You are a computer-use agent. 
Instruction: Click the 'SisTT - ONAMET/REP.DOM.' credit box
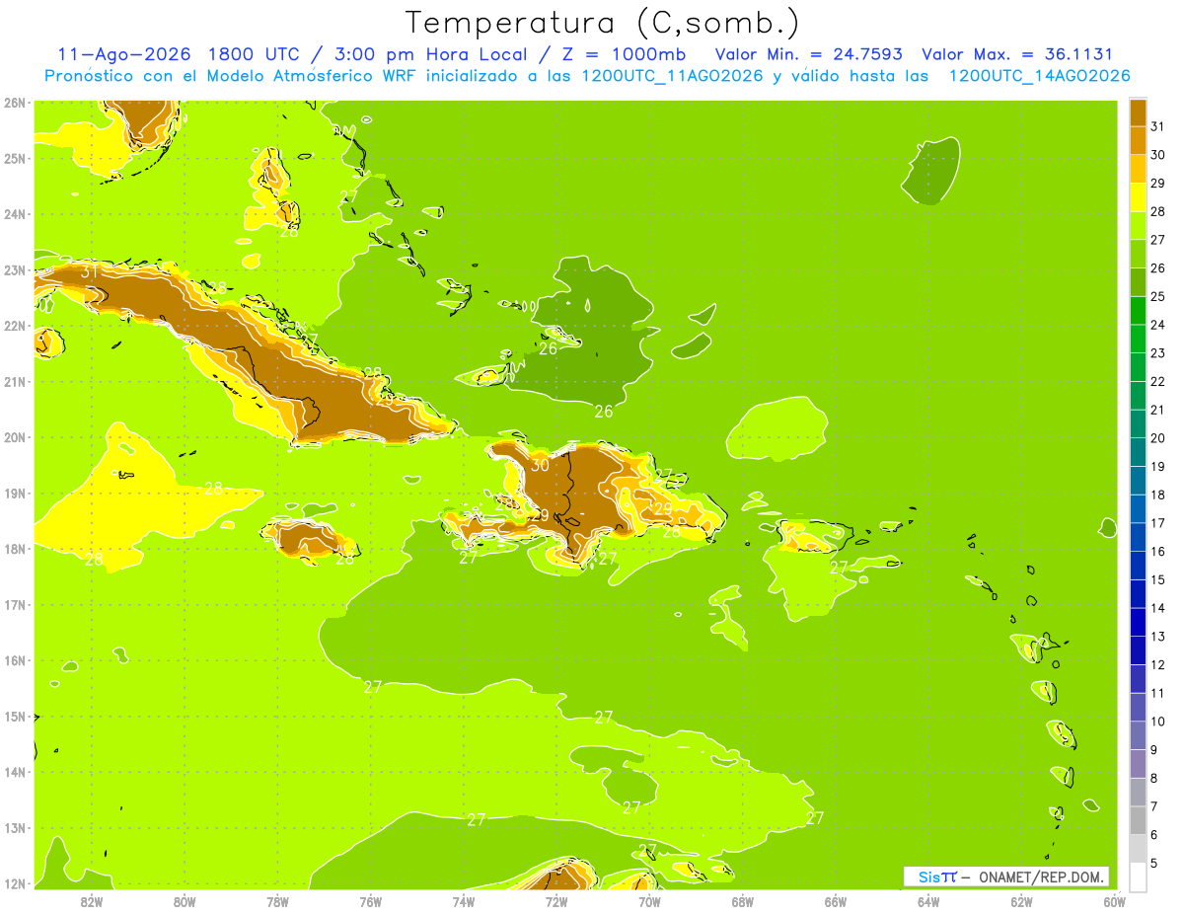point(1007,877)
